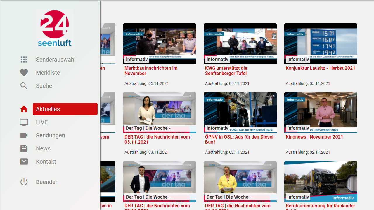
Task: Play the thumbnail with the presenter in a yellow jacket
Action: [x=240, y=181]
